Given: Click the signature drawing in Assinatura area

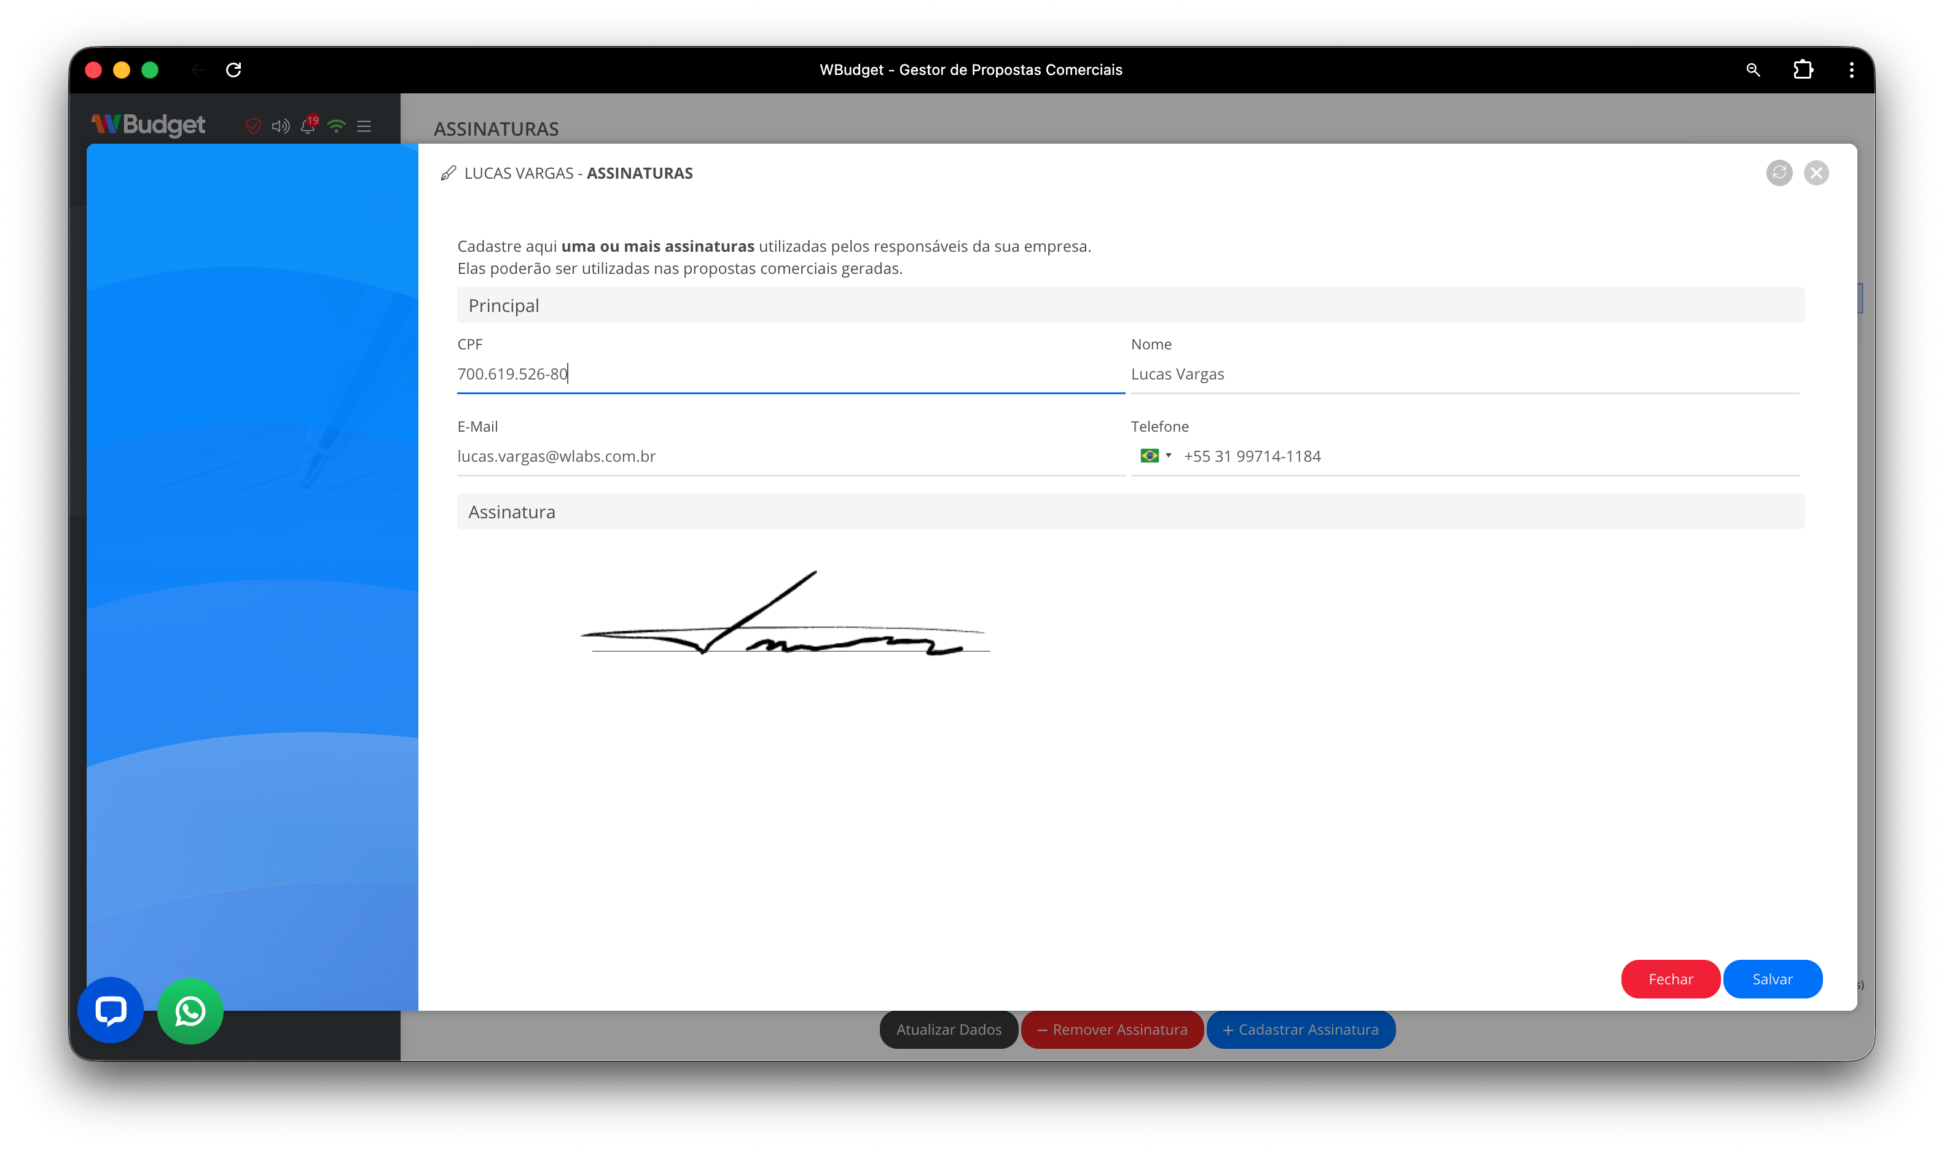Looking at the screenshot, I should click(x=785, y=617).
